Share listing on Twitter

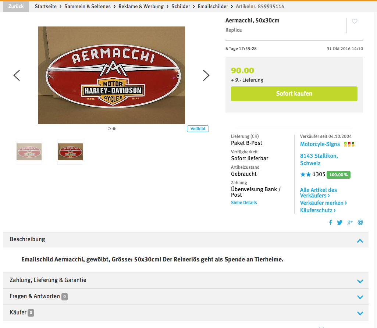coord(339,222)
